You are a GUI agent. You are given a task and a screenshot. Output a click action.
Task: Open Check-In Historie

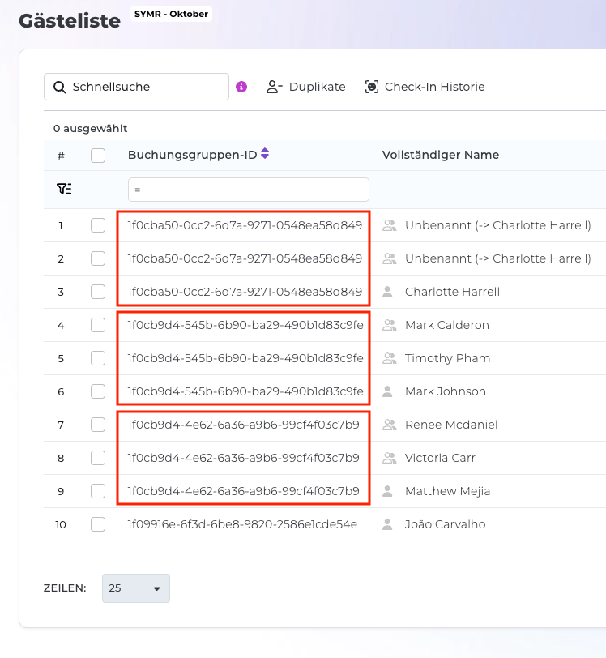434,87
